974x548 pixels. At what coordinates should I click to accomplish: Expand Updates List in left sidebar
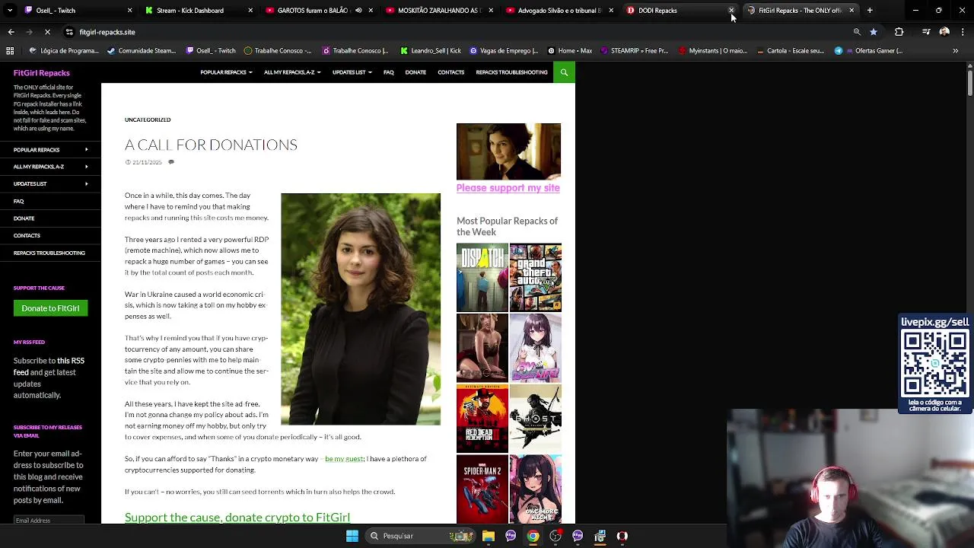pos(86,183)
